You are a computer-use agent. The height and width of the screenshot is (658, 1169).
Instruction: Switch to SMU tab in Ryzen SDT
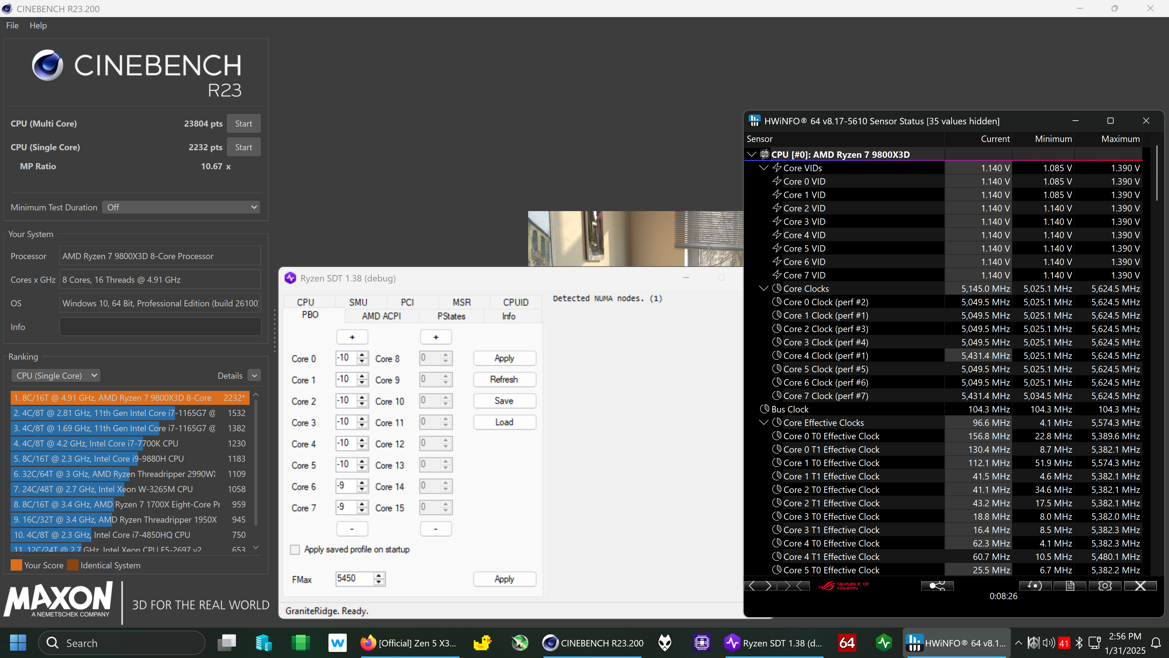click(x=358, y=302)
